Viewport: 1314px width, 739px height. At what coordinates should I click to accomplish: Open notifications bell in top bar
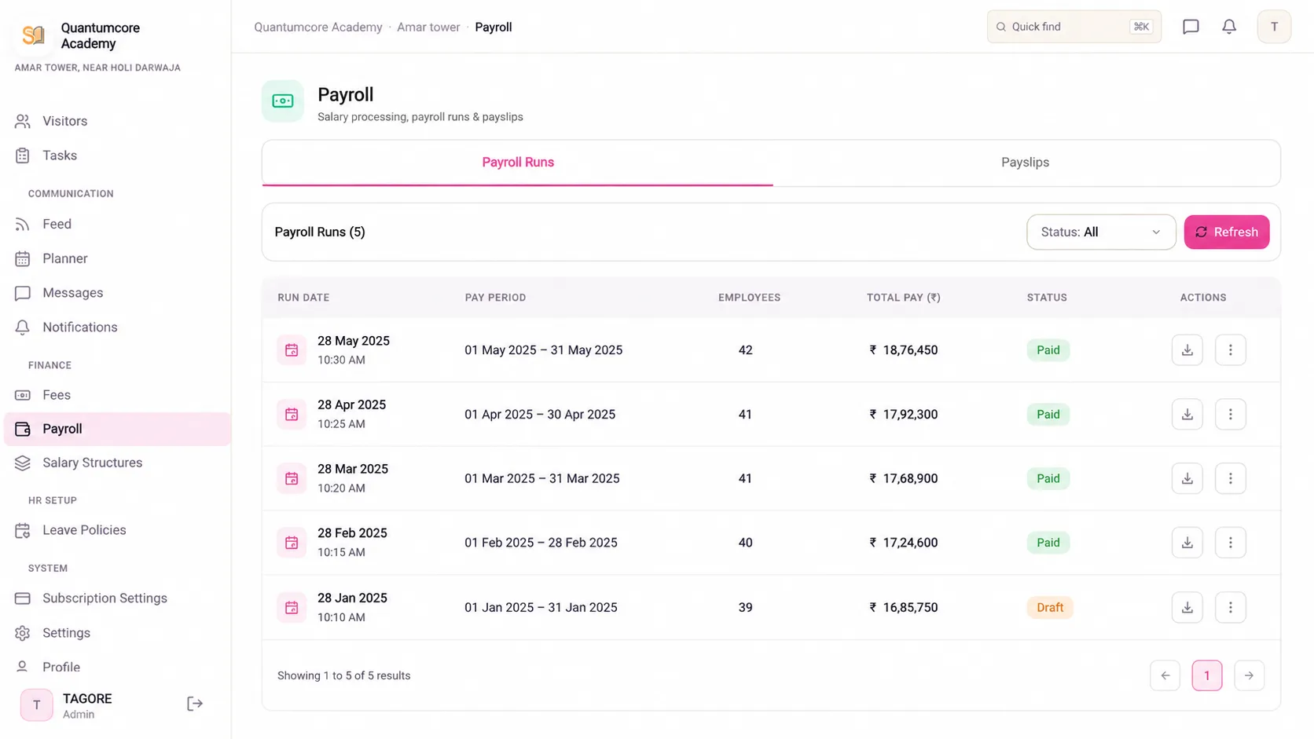[x=1229, y=27]
